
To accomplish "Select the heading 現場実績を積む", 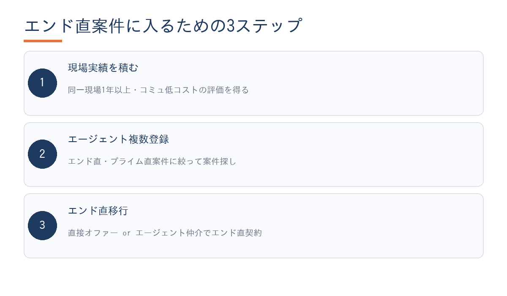I will 104,68.
